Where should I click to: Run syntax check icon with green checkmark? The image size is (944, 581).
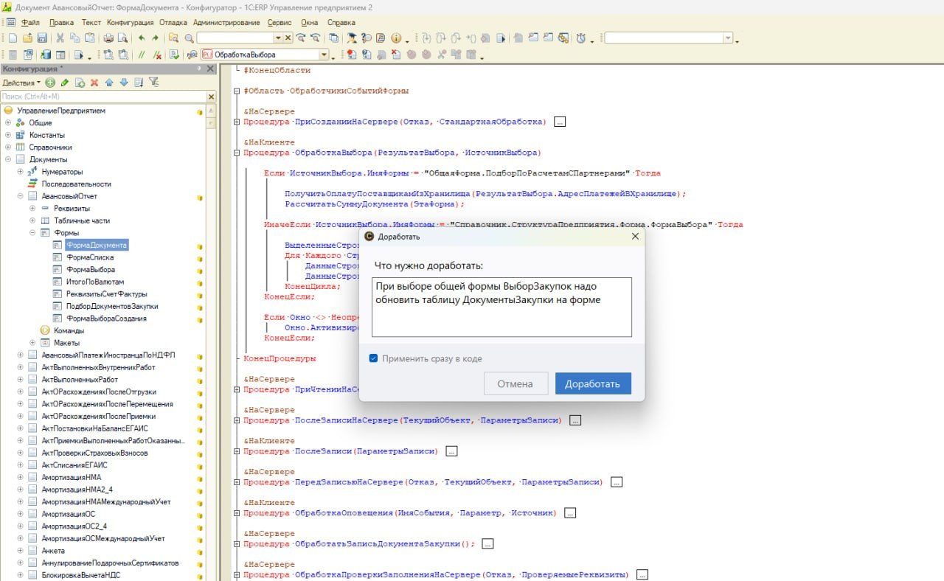click(174, 55)
